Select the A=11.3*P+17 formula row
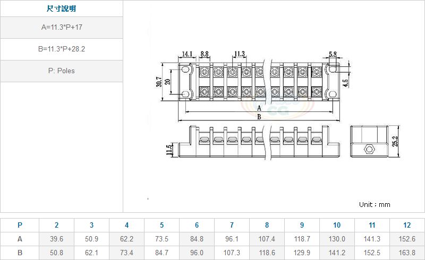 (62, 28)
